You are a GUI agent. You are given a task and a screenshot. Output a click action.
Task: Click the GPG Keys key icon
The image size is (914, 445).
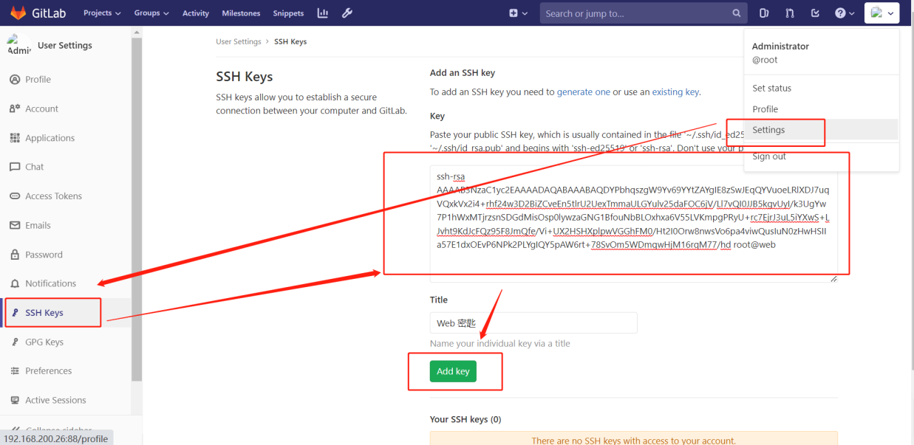pos(15,342)
